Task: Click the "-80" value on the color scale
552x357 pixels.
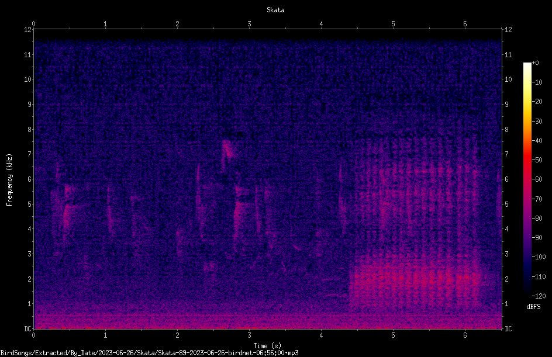Action: pyautogui.click(x=537, y=219)
